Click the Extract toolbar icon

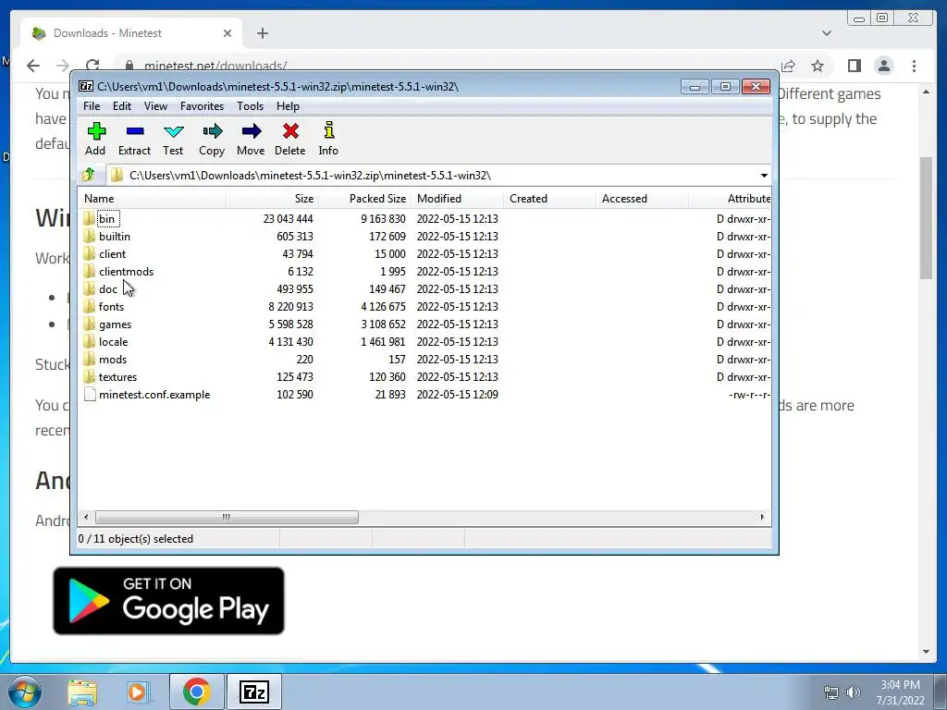click(134, 139)
